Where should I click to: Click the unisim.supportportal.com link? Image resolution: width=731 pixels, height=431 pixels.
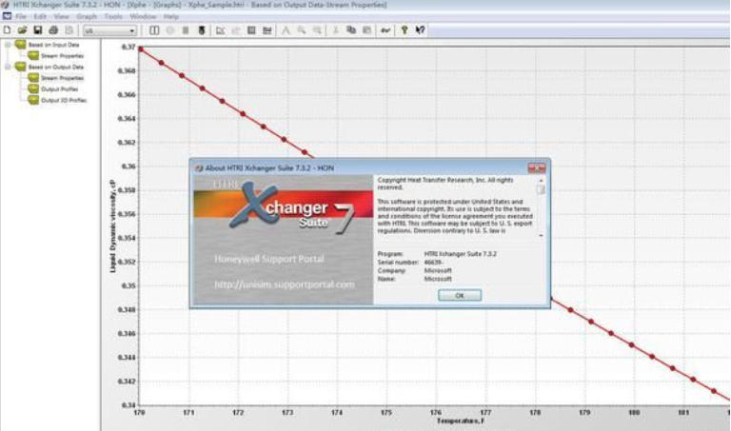tap(284, 284)
